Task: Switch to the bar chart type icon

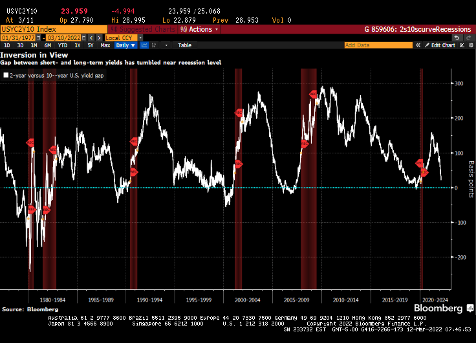Action: click(x=157, y=45)
